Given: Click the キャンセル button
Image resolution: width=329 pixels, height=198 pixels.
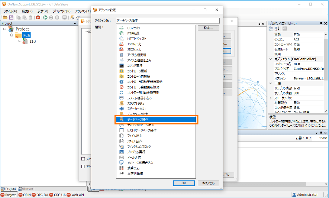Looking at the screenshot, I should tap(208, 183).
